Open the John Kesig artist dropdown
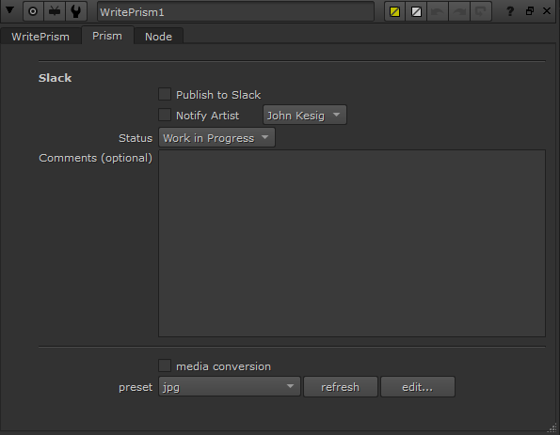Viewport: 560px width, 435px height. click(305, 115)
